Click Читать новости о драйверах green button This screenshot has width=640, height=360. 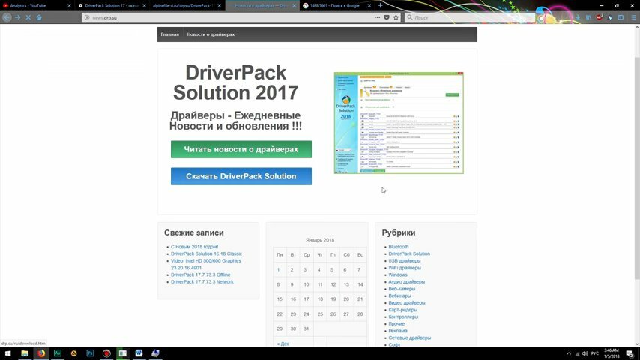(241, 149)
